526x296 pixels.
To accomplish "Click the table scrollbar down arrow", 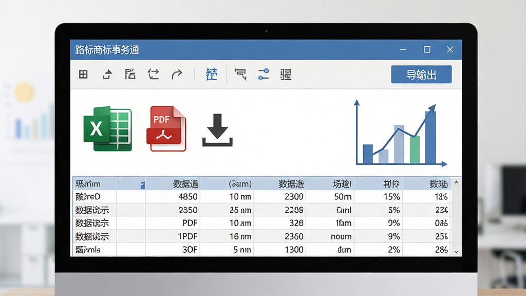I will point(456,252).
